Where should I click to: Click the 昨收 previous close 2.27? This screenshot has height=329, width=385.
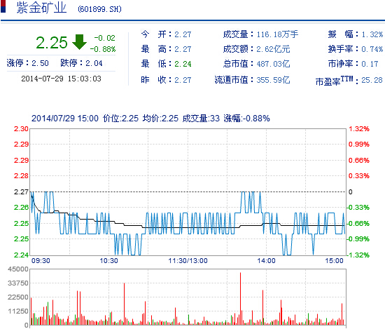[x=183, y=80]
